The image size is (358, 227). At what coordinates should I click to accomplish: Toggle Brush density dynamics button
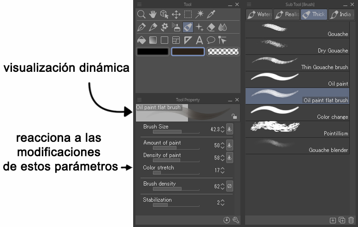click(229, 186)
